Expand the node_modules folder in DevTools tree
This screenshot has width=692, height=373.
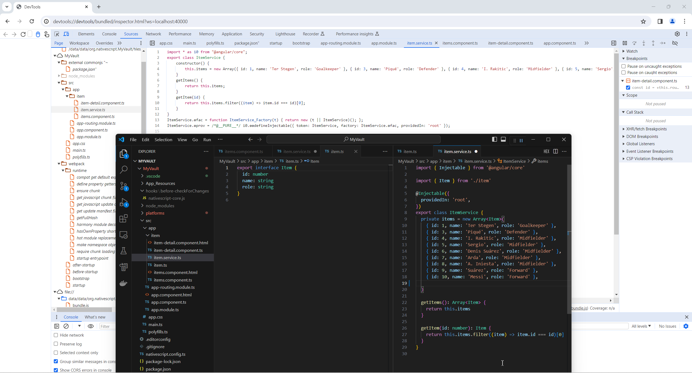pos(59,76)
